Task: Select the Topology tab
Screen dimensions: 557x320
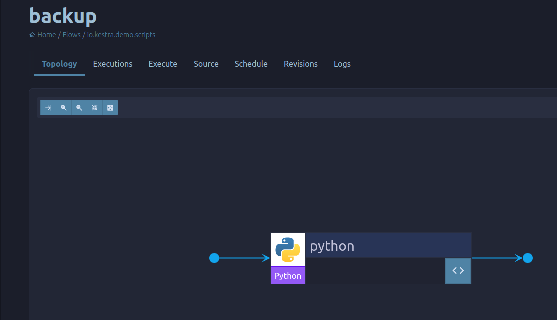Action: [x=59, y=64]
